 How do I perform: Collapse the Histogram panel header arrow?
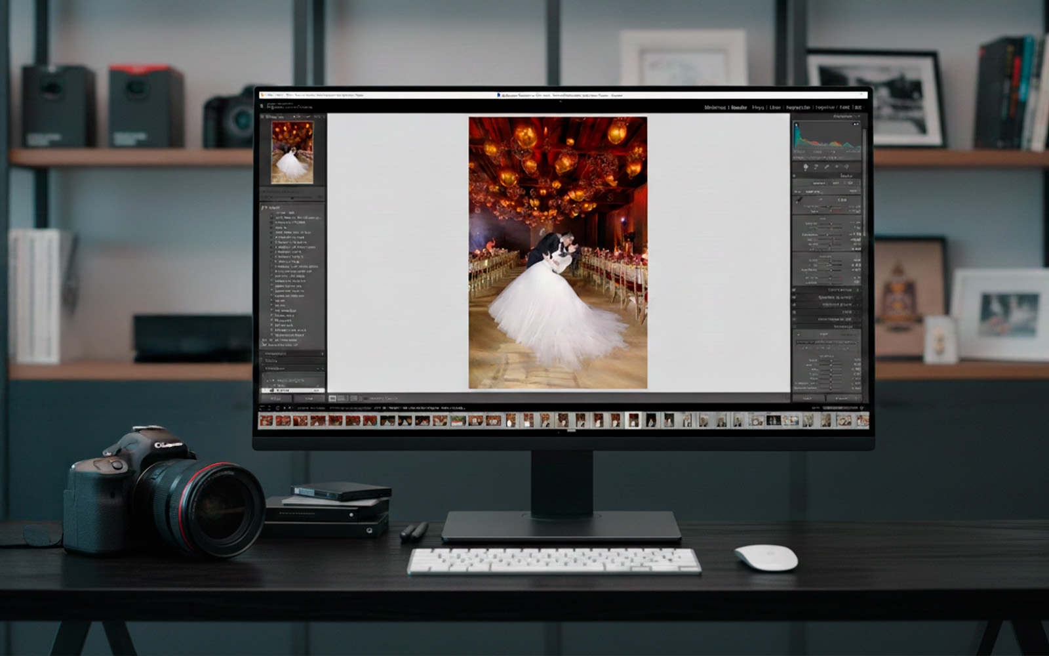click(x=859, y=116)
